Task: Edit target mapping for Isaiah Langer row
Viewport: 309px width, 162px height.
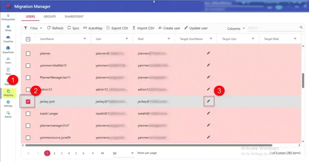Action: point(209,113)
